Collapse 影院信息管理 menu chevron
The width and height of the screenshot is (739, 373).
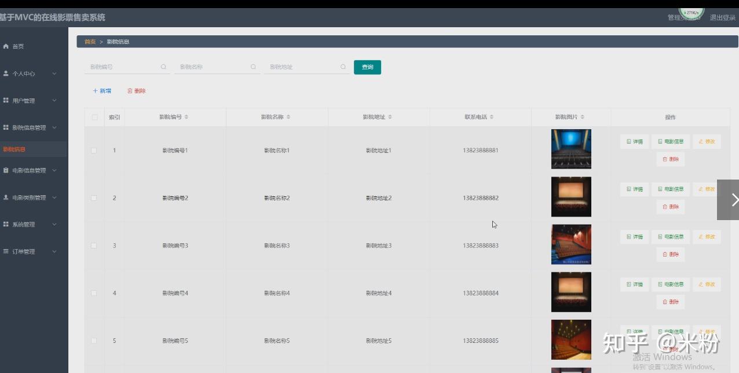54,127
